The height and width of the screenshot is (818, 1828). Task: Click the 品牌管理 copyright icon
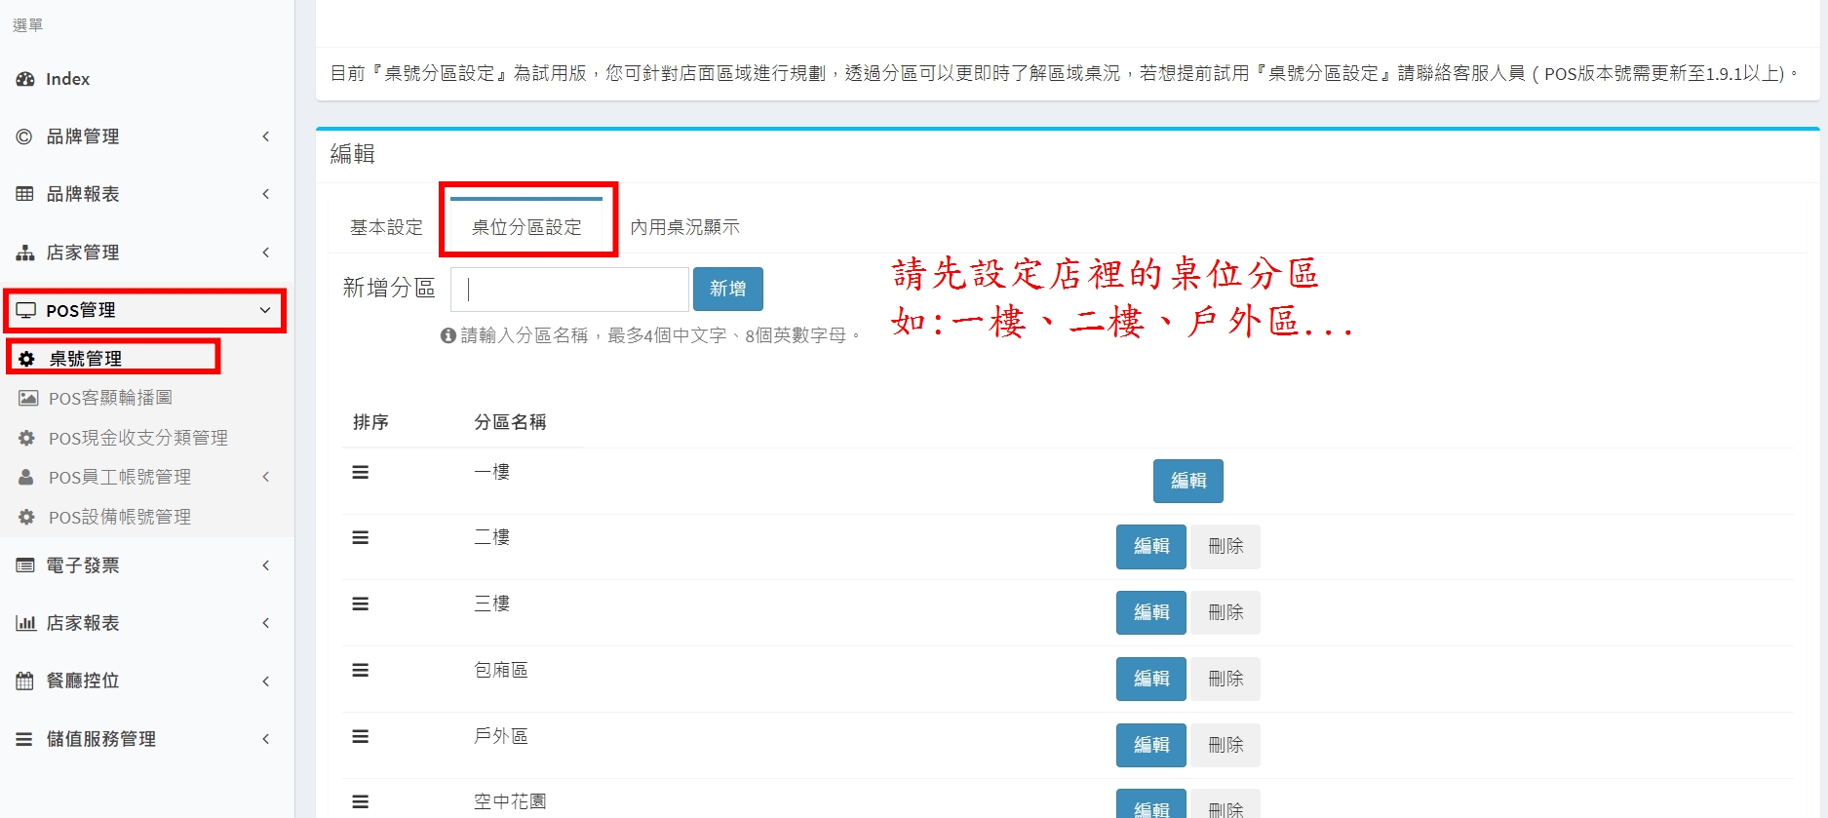tap(24, 136)
